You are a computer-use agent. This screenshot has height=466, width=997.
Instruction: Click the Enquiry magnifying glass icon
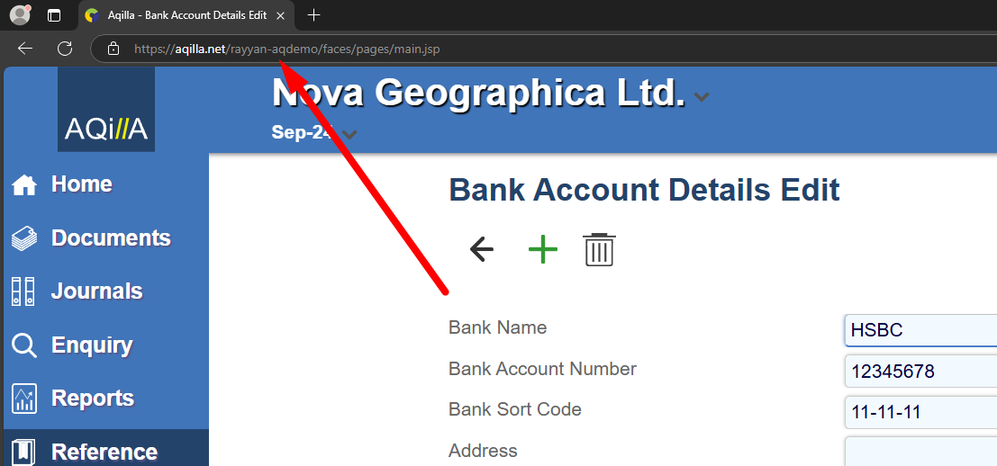pyautogui.click(x=24, y=345)
